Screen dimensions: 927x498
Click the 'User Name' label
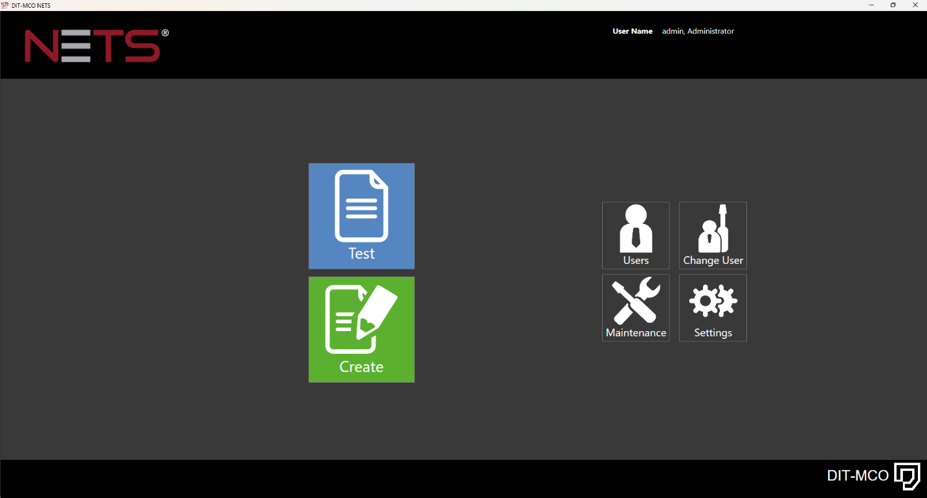pos(632,31)
